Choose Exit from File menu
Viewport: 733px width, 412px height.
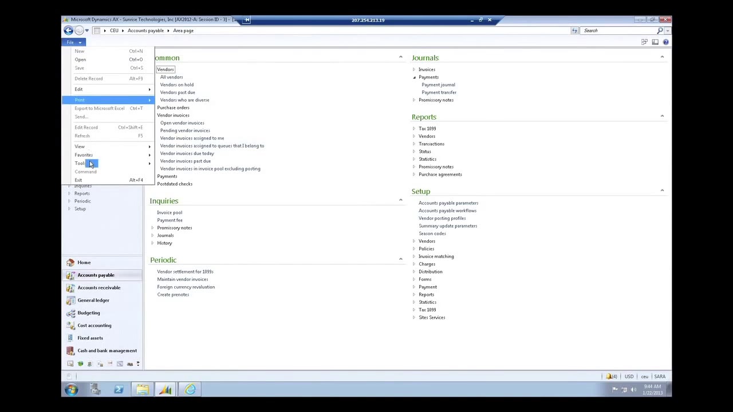click(109, 180)
